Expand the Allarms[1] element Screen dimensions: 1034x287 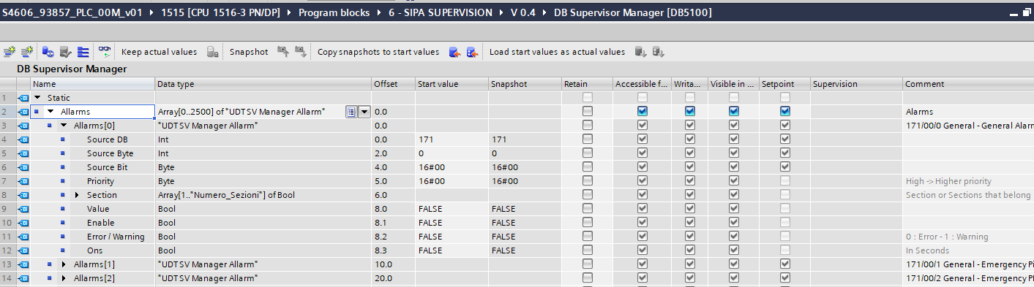(x=64, y=264)
